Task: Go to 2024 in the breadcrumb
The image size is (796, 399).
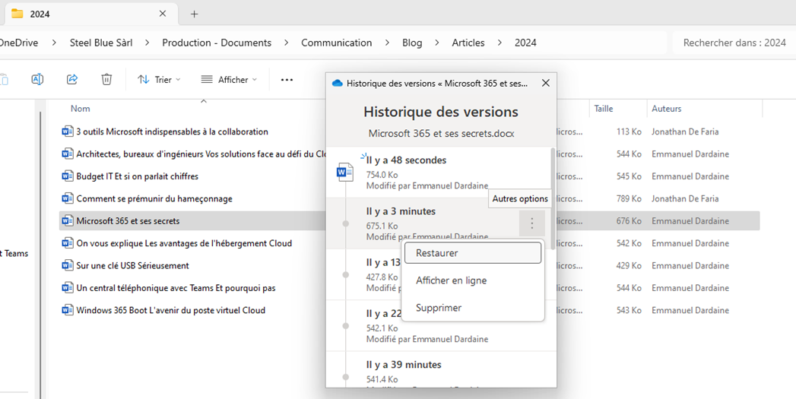Action: tap(525, 43)
